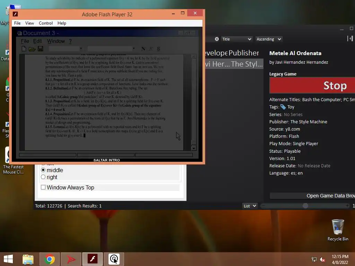Open the List layout dropdown
This screenshot has height=266, width=355.
[250, 206]
